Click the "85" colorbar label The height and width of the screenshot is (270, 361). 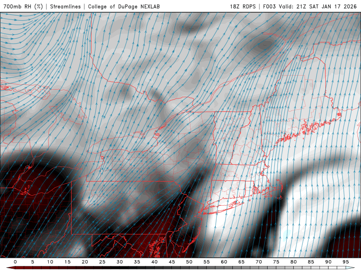[311, 262]
